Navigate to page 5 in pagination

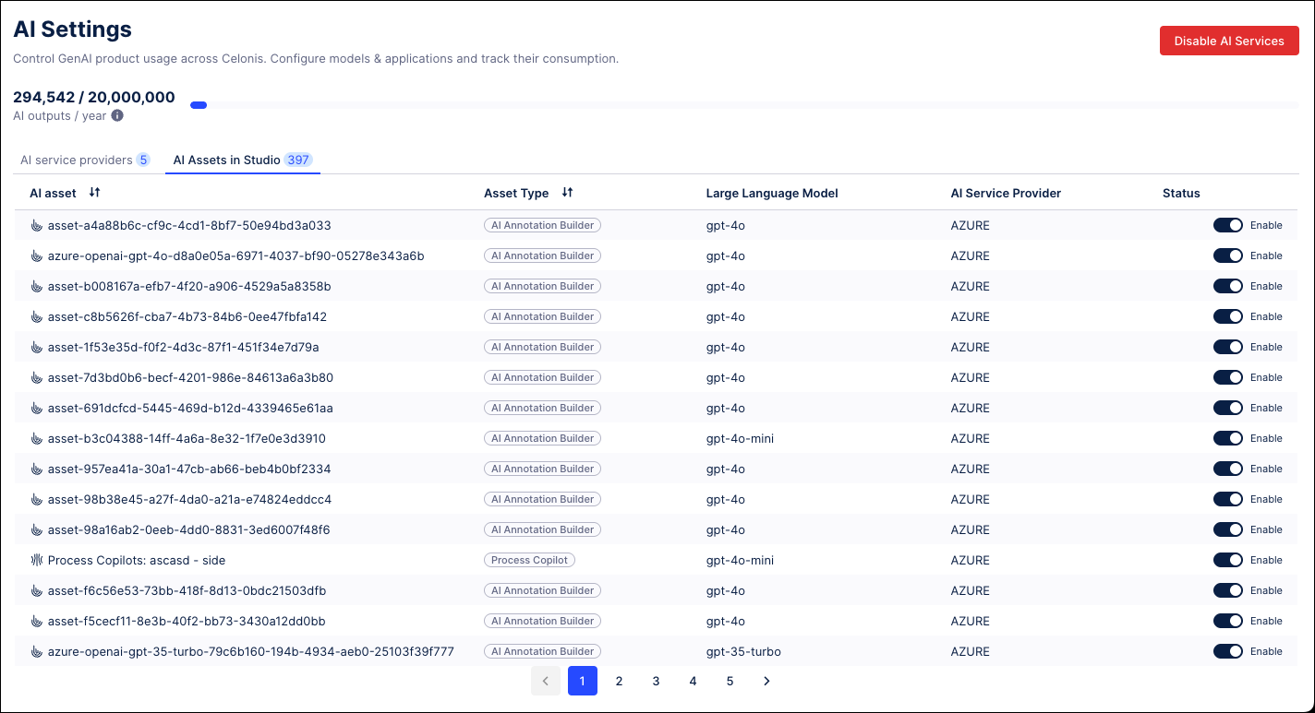[x=730, y=681]
